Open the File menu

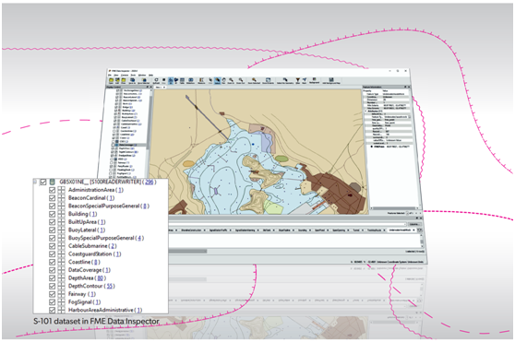tap(110, 75)
